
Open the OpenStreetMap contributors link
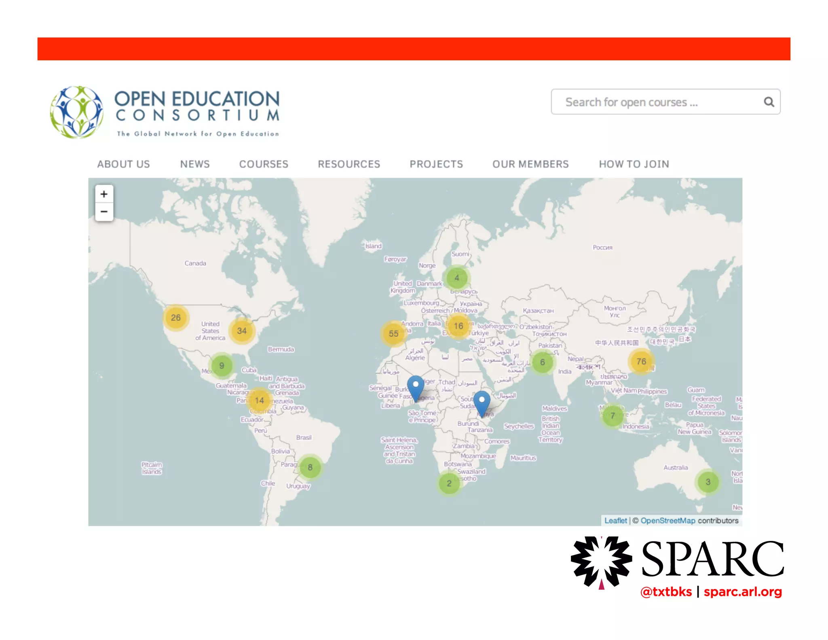[667, 521]
